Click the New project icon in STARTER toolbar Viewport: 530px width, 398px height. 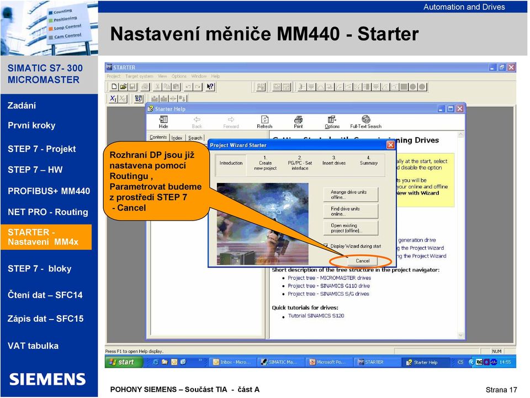pyautogui.click(x=114, y=87)
